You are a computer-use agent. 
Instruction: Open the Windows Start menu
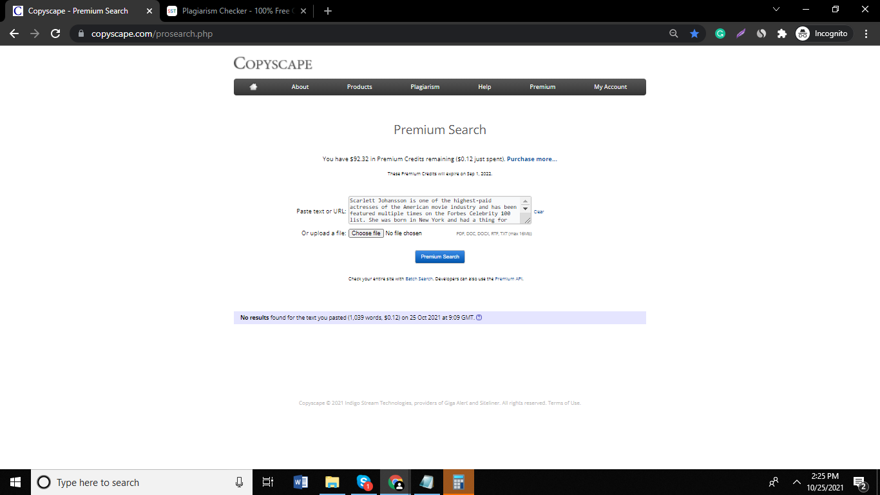pos(15,482)
